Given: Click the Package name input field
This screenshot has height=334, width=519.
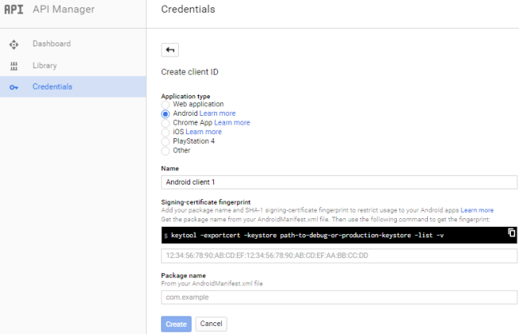Looking at the screenshot, I should [x=339, y=297].
